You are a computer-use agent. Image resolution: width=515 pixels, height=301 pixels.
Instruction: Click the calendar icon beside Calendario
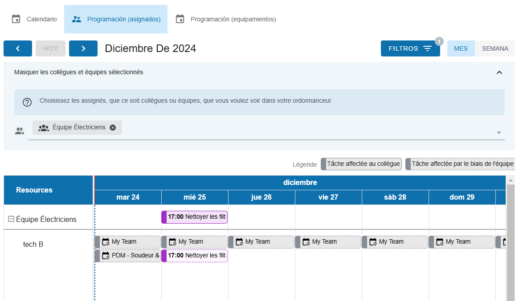coord(16,19)
